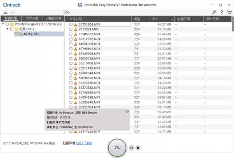Screen dimensions: 234x158
Task: Check WD My Passport 25E1 USB Device checkbox
Action: point(7,24)
